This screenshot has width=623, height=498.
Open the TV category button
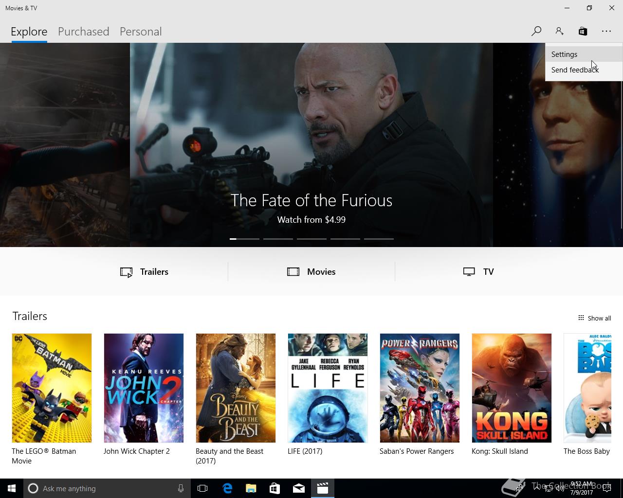tap(478, 272)
